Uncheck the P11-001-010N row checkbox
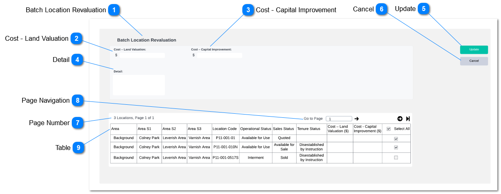The width and height of the screenshot is (501, 194). [x=396, y=147]
